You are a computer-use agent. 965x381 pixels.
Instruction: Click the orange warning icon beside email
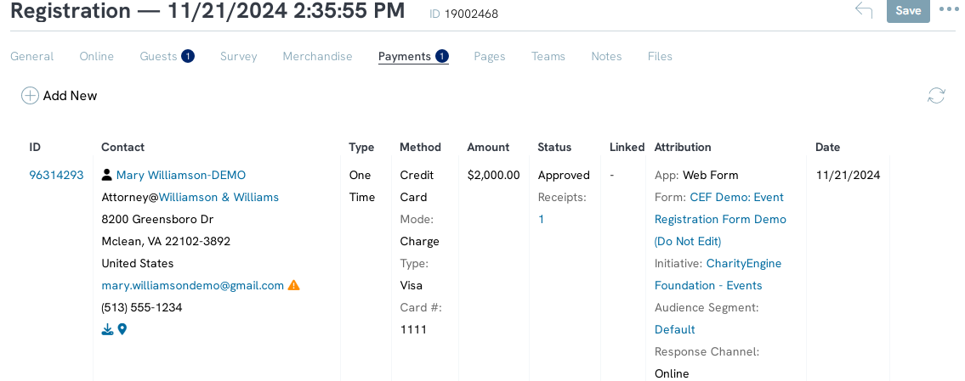pyautogui.click(x=294, y=285)
